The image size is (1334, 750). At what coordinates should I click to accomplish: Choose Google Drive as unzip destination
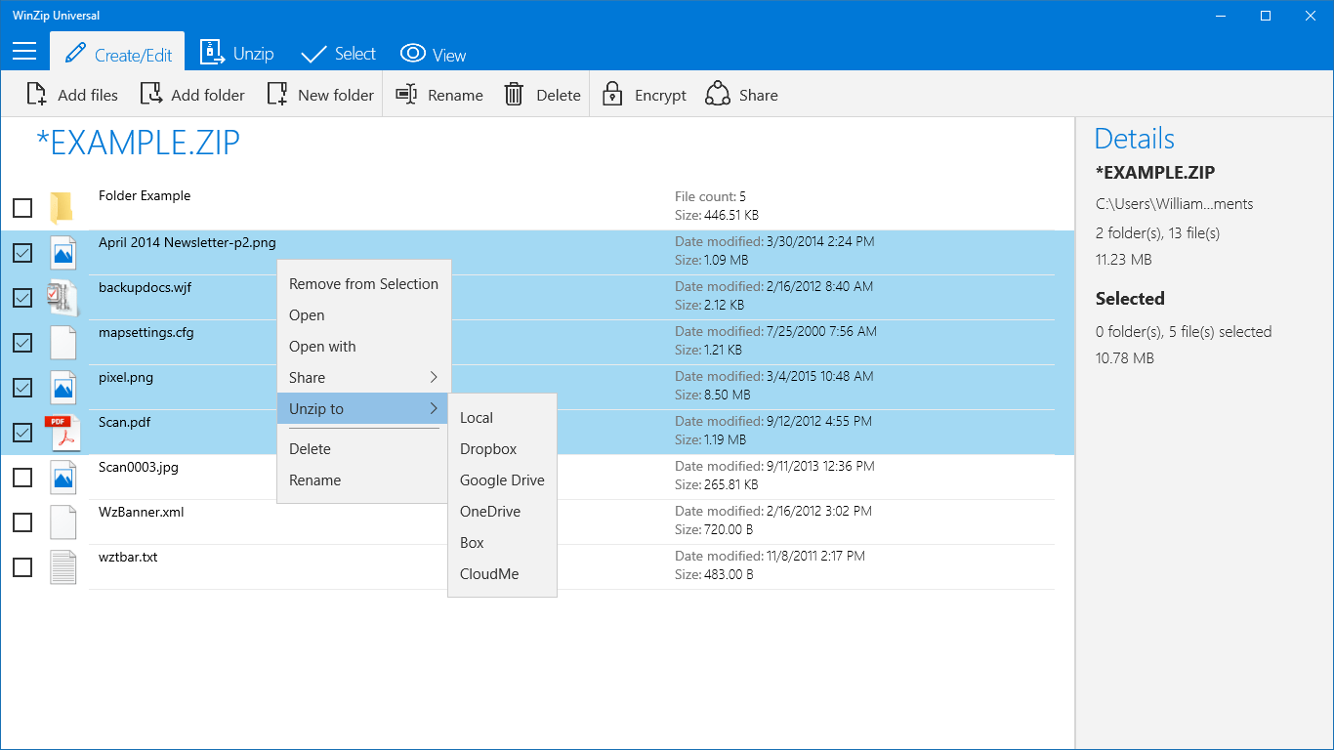(x=502, y=479)
